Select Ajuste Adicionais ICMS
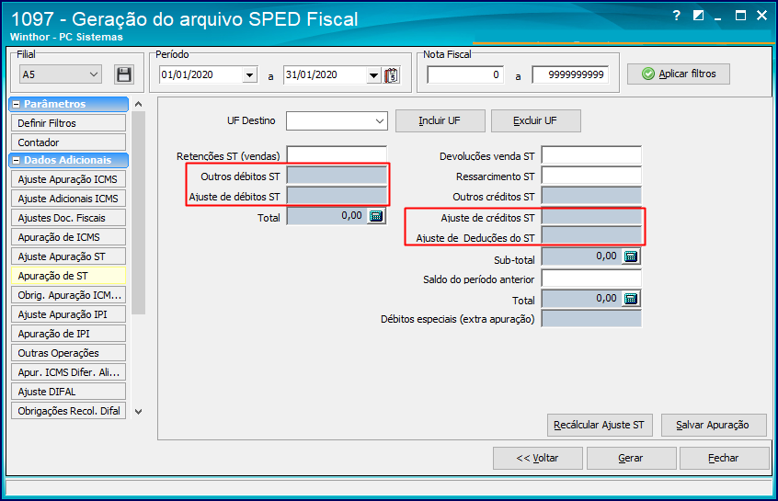The image size is (778, 501). [x=68, y=199]
